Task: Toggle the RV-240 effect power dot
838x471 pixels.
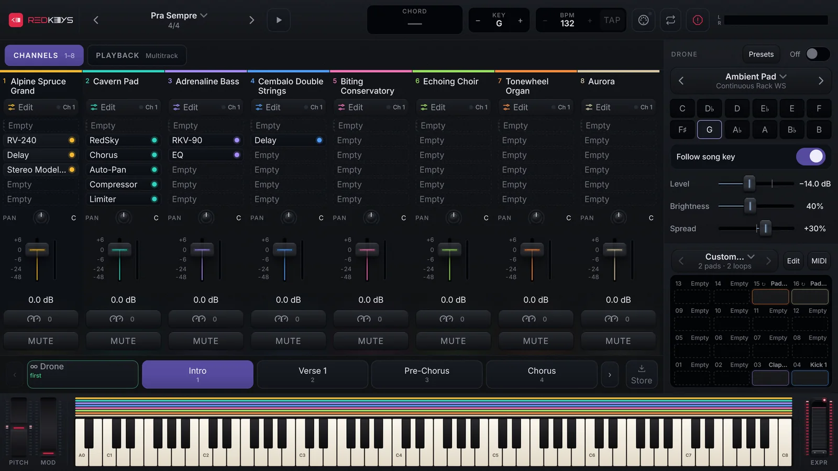Action: click(72, 140)
